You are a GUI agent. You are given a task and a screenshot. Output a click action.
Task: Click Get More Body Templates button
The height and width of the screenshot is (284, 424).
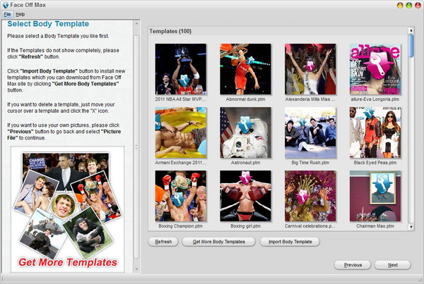(x=218, y=242)
